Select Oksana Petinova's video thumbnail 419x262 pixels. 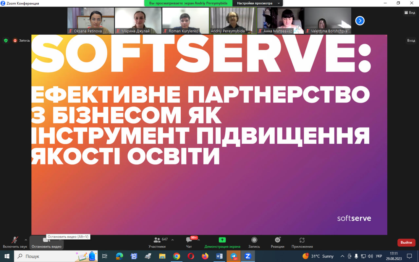point(91,21)
